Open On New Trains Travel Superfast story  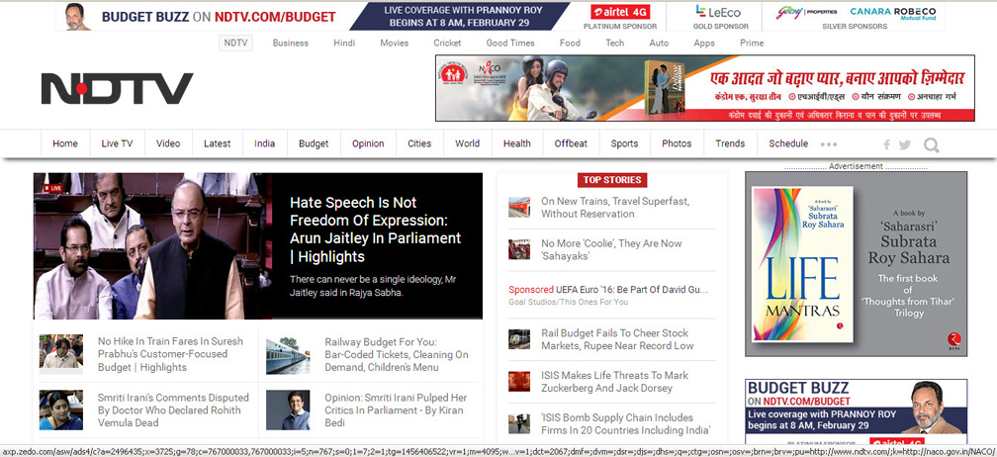615,208
